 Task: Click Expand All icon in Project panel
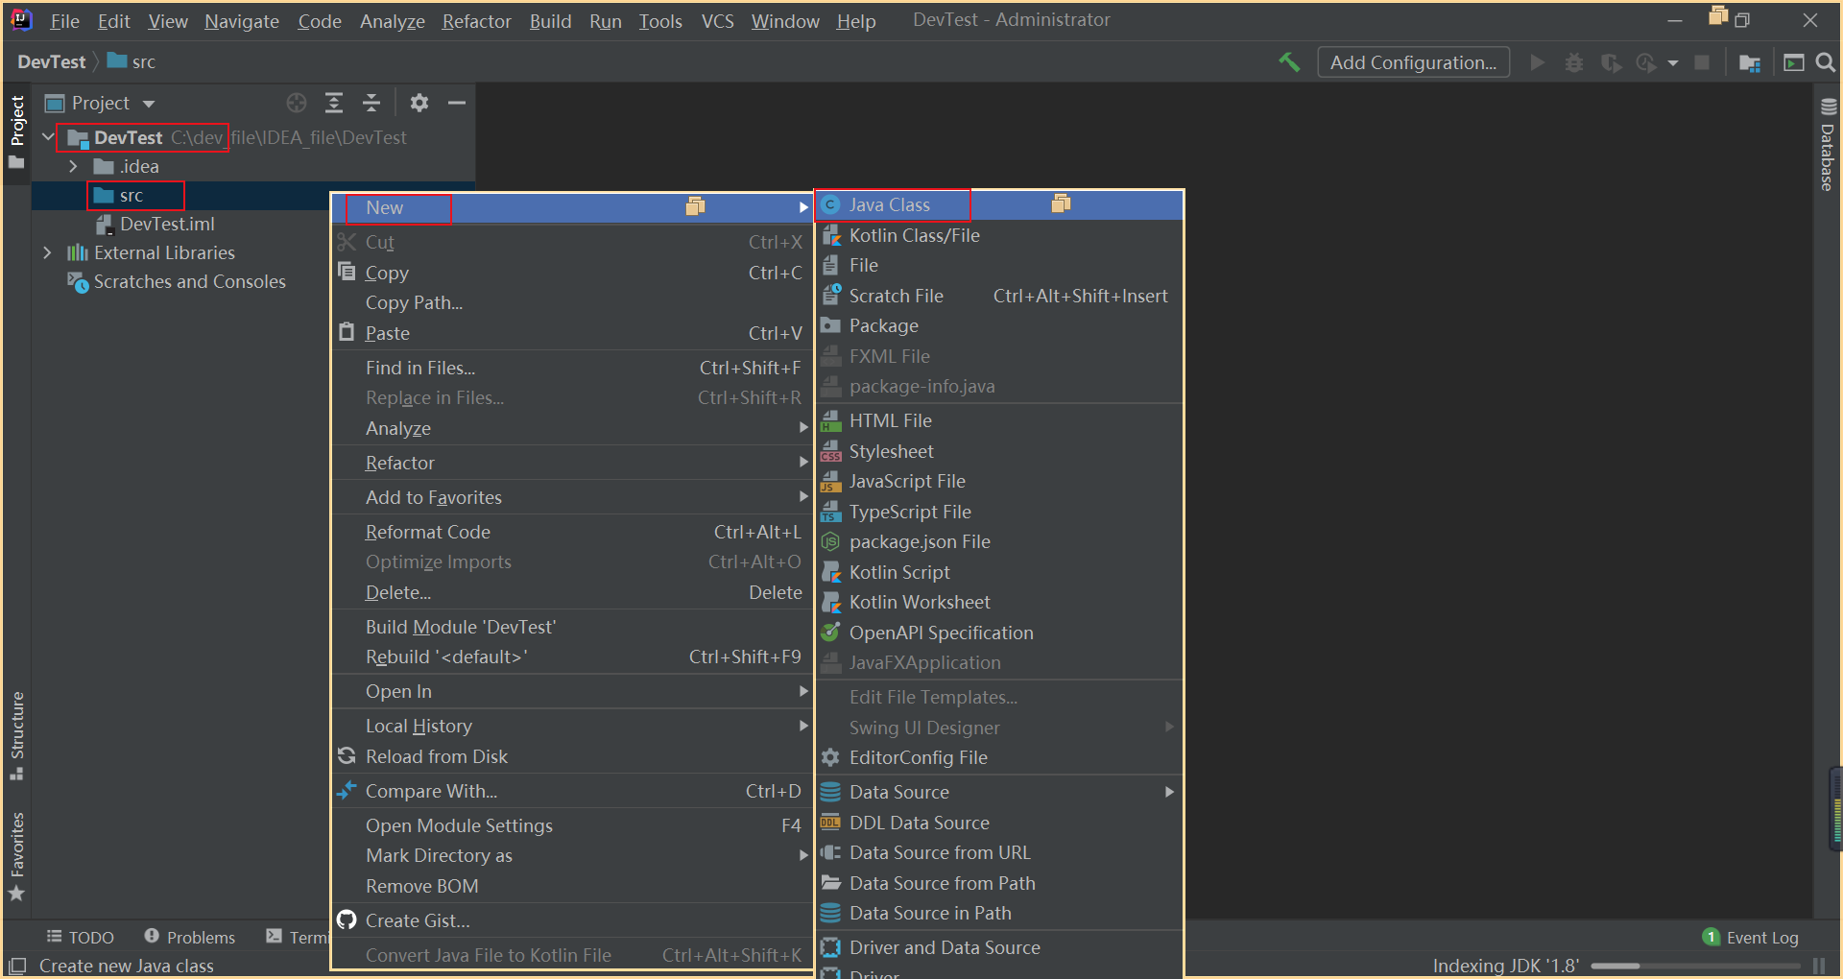334,103
